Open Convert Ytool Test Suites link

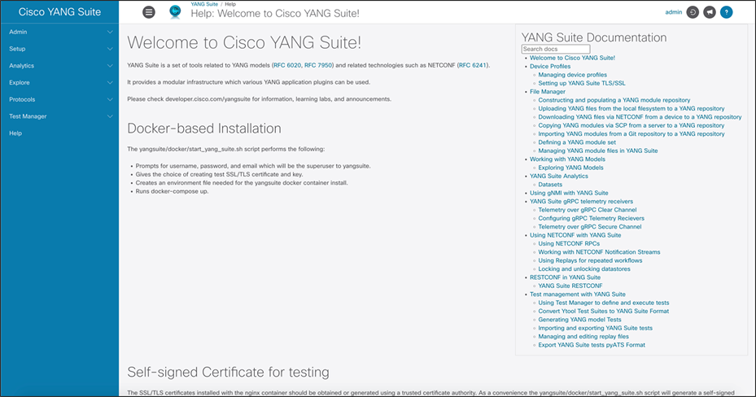pyautogui.click(x=604, y=312)
